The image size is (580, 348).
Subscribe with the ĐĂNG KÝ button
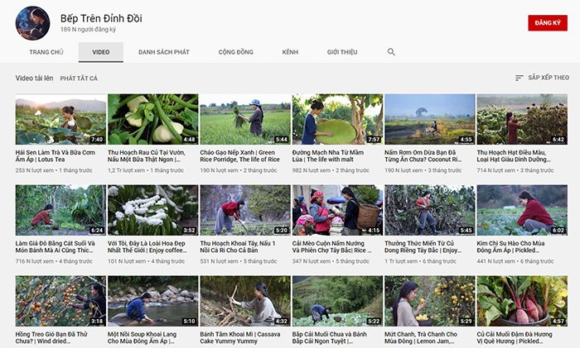[x=548, y=23]
